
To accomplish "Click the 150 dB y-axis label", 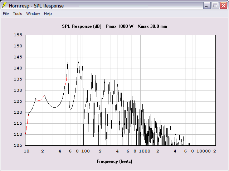I will pyautogui.click(x=18, y=46).
